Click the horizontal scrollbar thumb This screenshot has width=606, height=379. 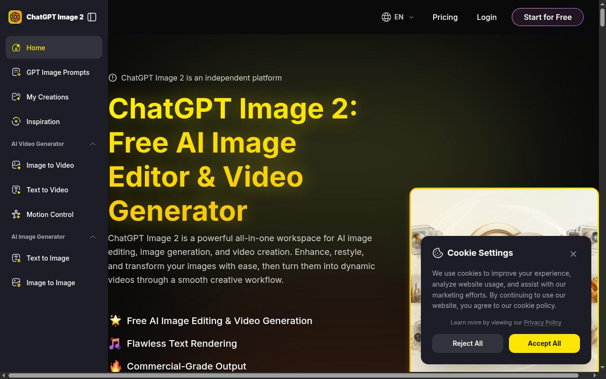tap(294, 376)
